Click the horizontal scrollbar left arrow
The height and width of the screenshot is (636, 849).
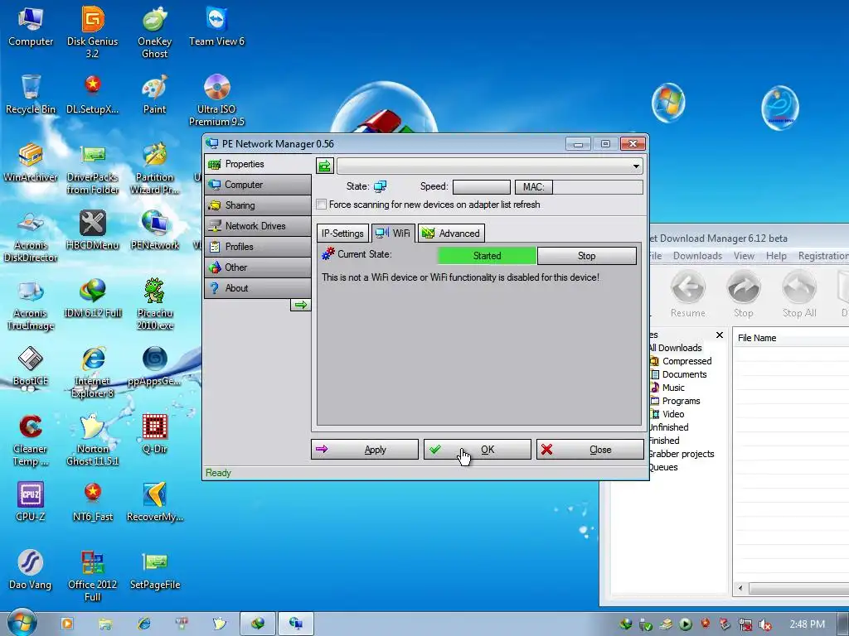(x=740, y=588)
